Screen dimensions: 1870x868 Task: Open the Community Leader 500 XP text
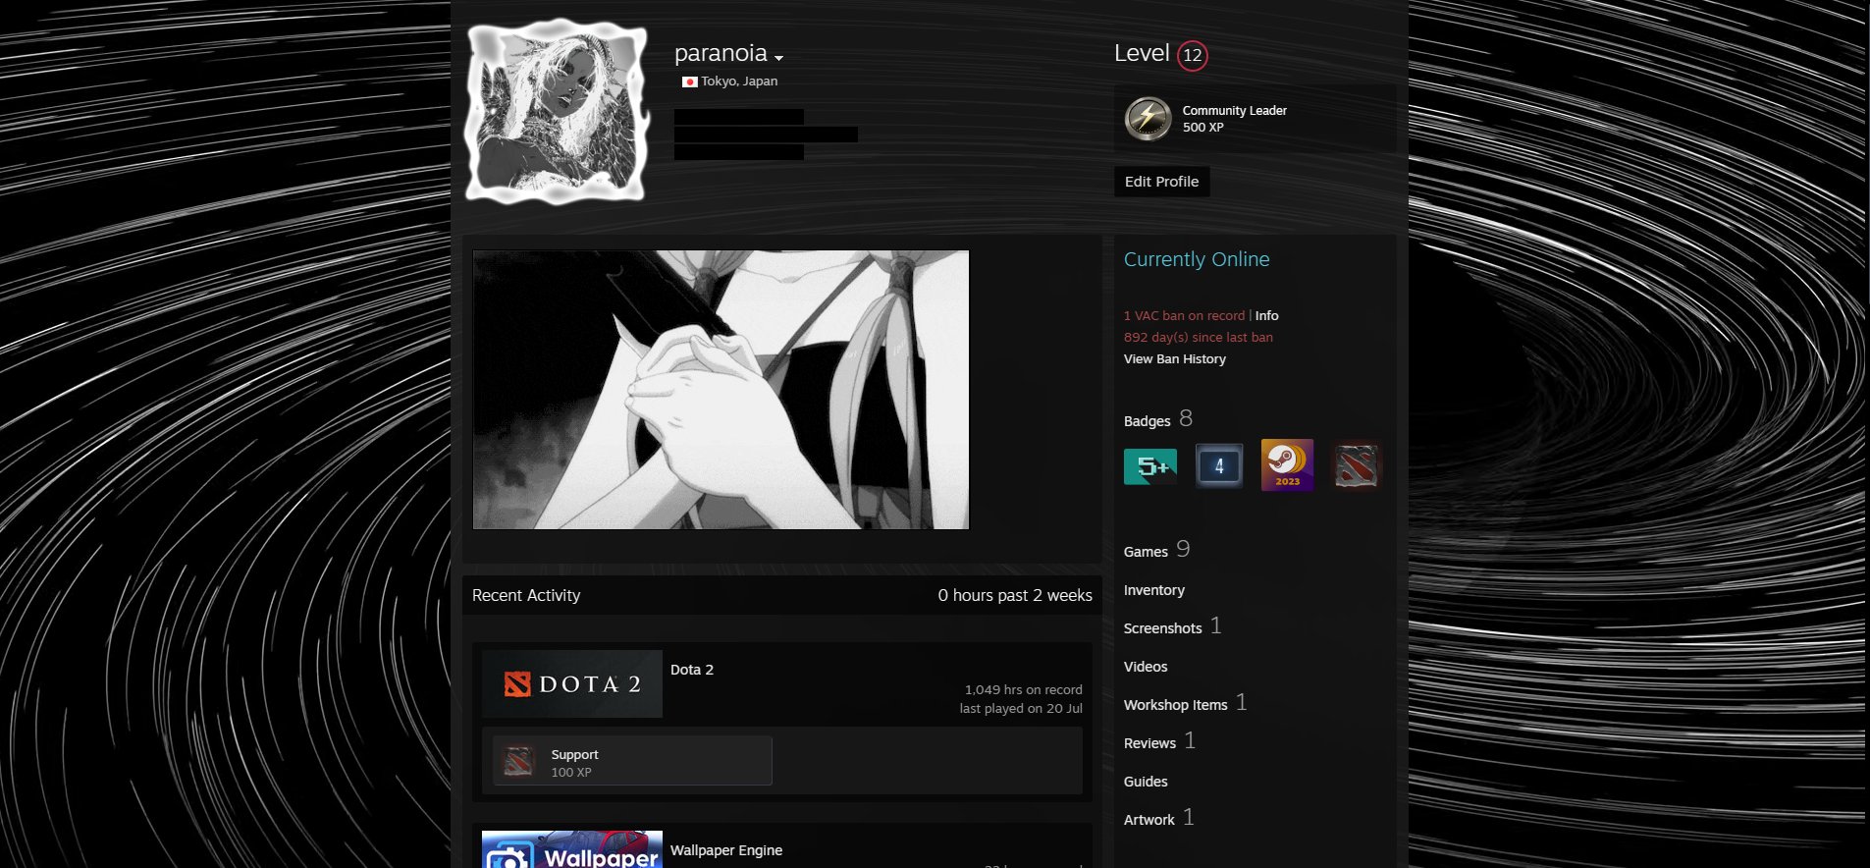1234,119
